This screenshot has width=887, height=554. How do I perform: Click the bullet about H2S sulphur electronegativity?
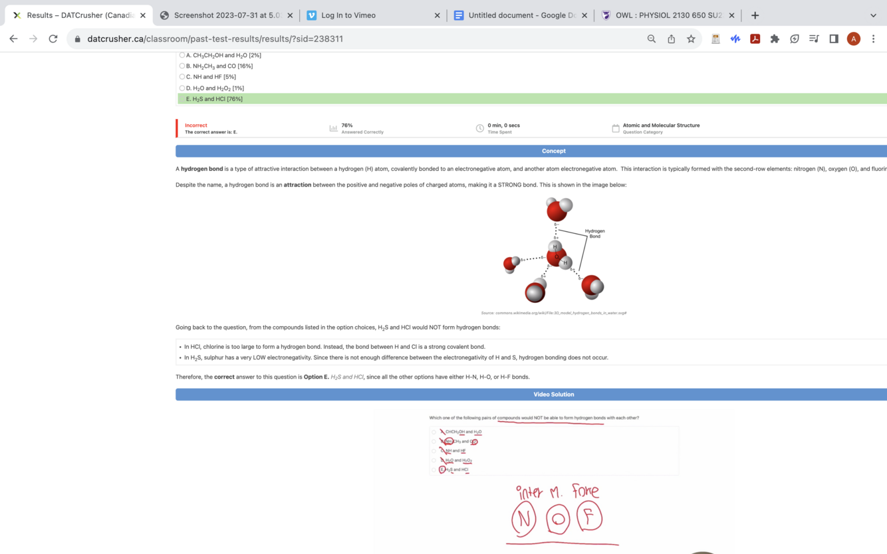(396, 357)
